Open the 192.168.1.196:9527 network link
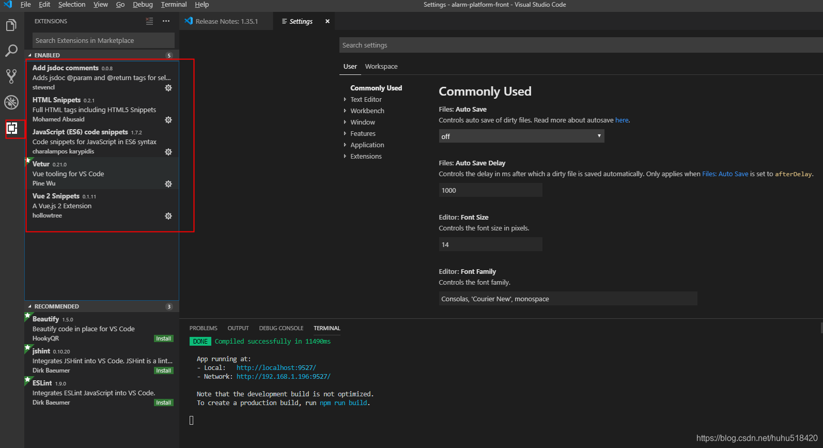Screen dimensions: 823x448 pyautogui.click(x=284, y=377)
